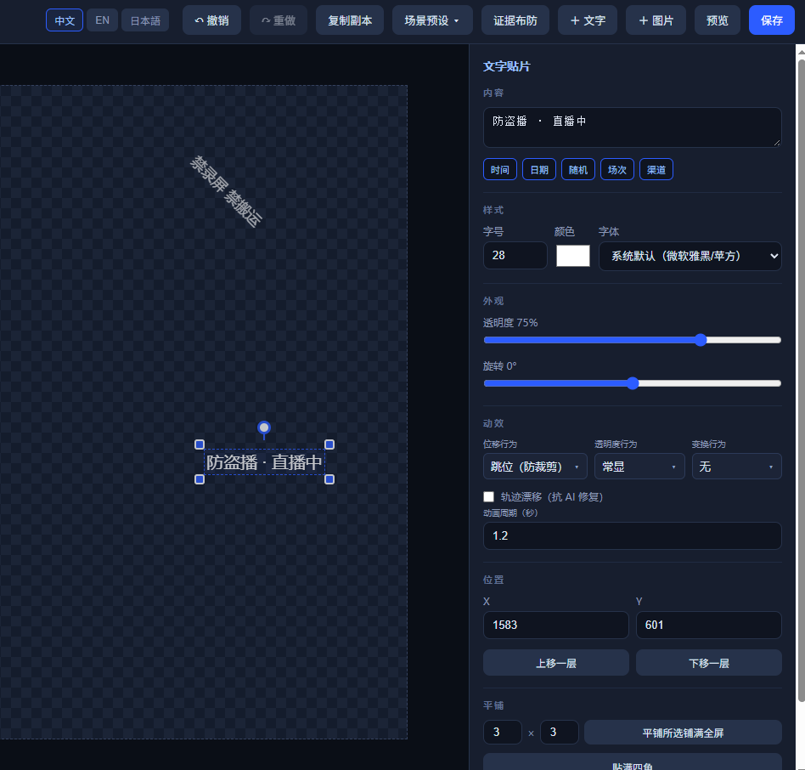
Task: Click the 重做 redo button
Action: (279, 20)
